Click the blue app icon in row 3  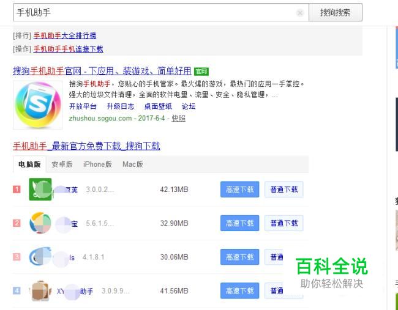pos(40,257)
